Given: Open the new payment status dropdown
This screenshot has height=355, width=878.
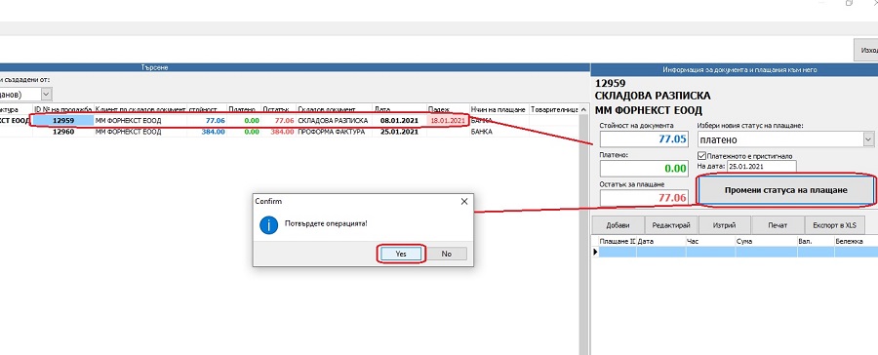Looking at the screenshot, I should (868, 139).
